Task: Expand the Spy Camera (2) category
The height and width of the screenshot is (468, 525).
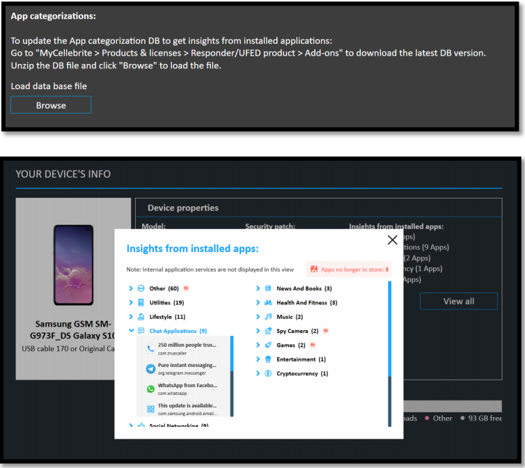Action: (258, 331)
